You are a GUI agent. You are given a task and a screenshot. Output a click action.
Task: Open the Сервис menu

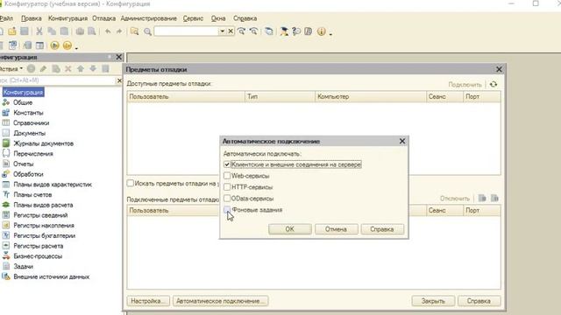[x=193, y=18]
